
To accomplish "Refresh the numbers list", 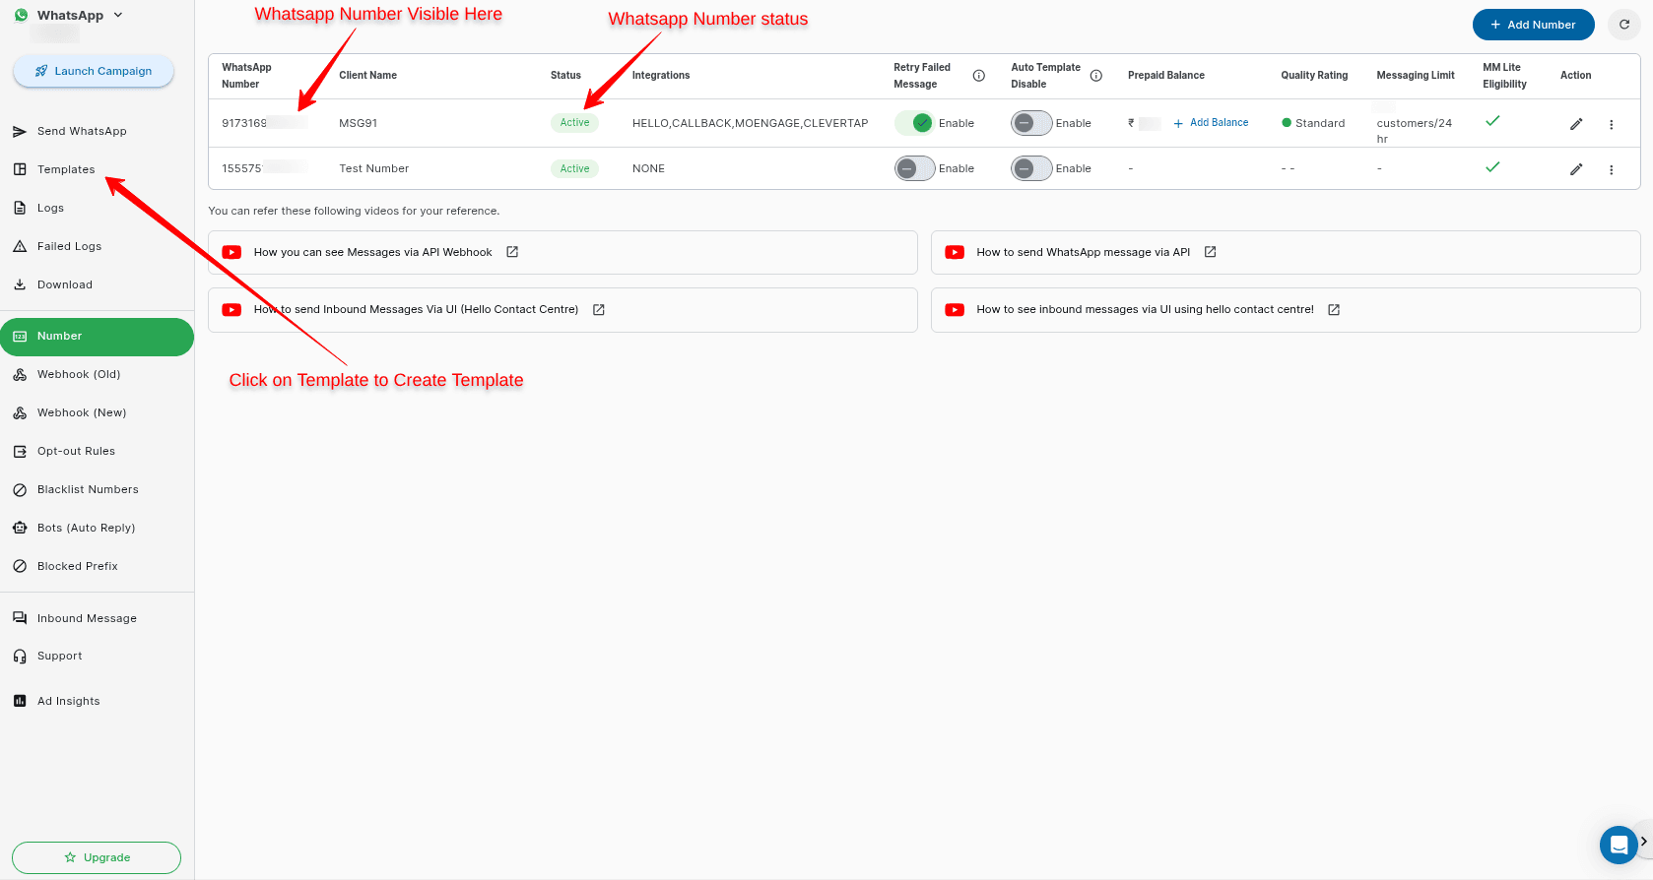I will (1624, 25).
